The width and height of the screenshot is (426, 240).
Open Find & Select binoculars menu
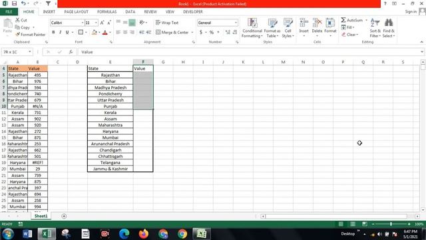[389, 28]
